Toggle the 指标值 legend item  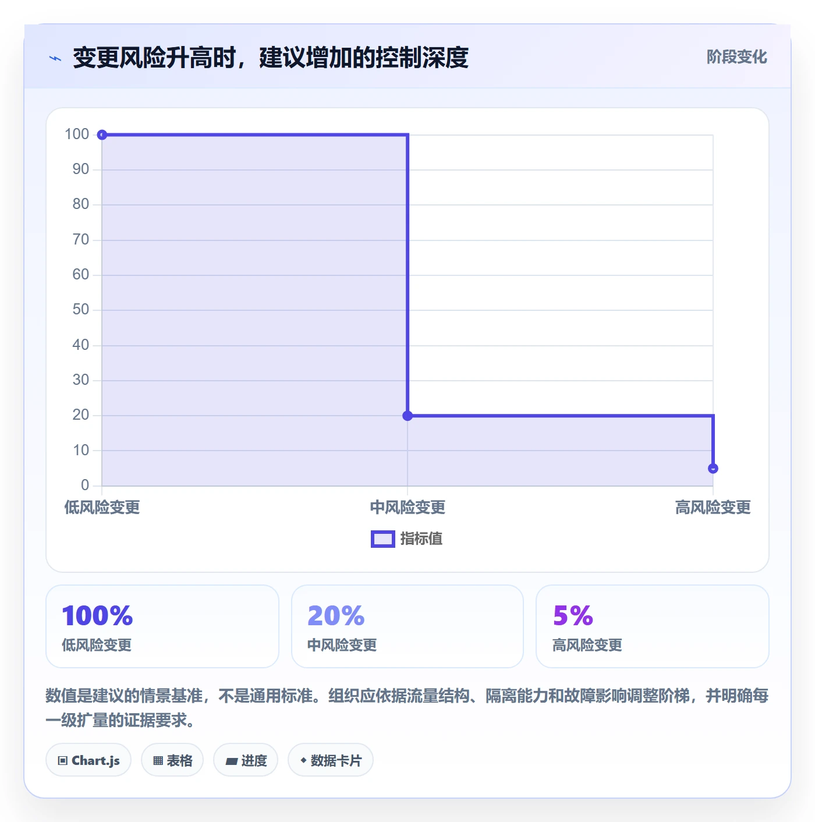click(407, 539)
